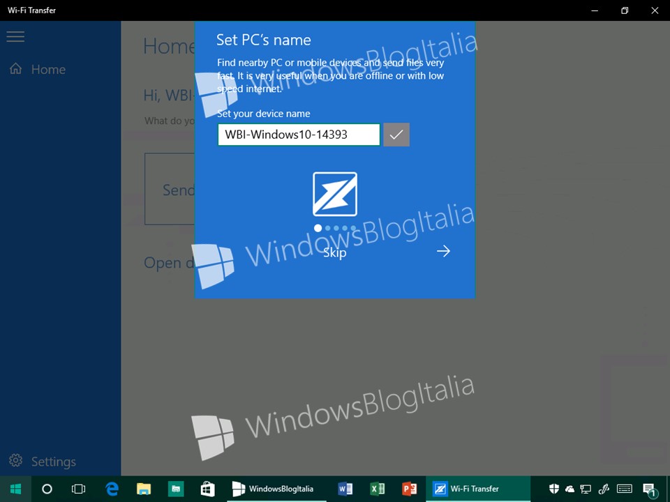Open Excel from the taskbar
The width and height of the screenshot is (670, 502).
378,489
